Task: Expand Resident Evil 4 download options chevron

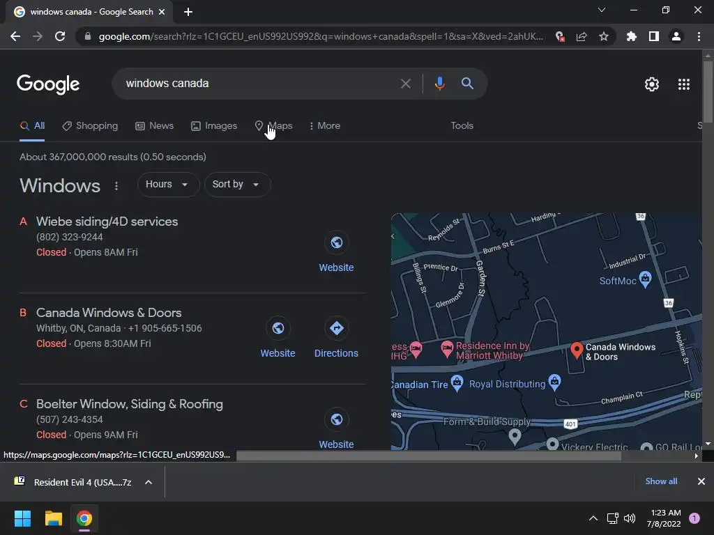Action: (149, 482)
